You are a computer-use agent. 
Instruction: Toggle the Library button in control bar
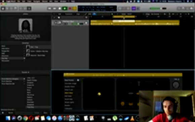(3, 8)
